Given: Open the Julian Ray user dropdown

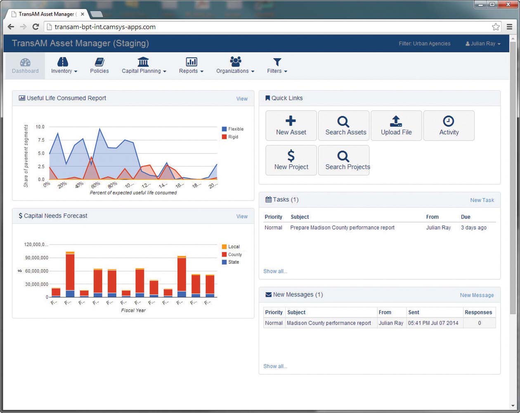Looking at the screenshot, I should 483,43.
